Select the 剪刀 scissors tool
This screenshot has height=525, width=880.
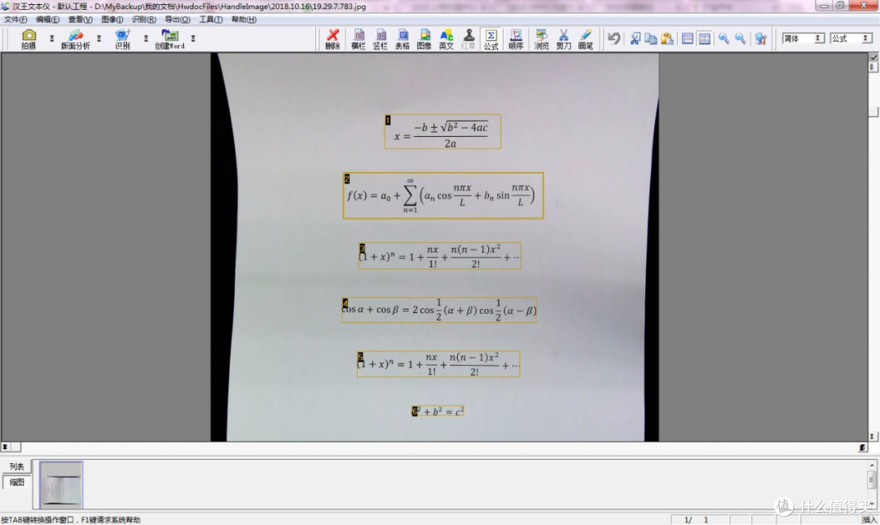click(564, 39)
